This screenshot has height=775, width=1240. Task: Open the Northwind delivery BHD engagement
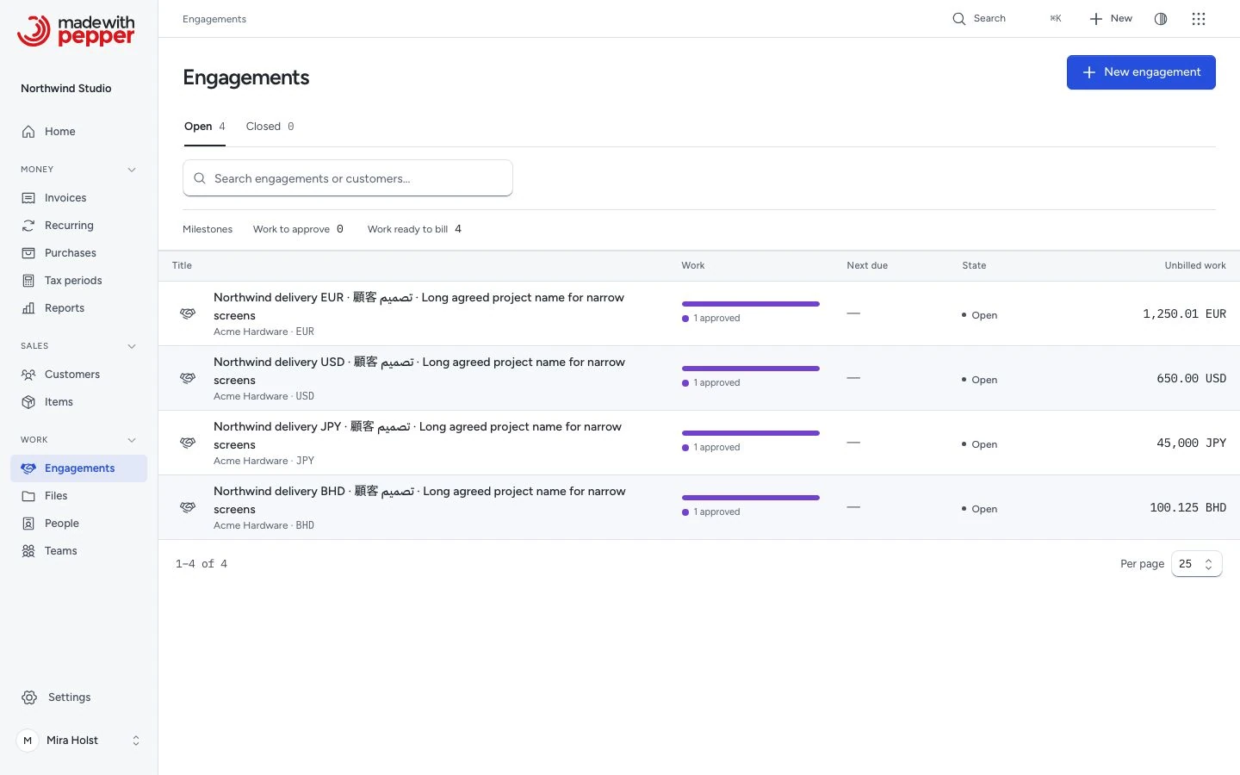(x=420, y=500)
